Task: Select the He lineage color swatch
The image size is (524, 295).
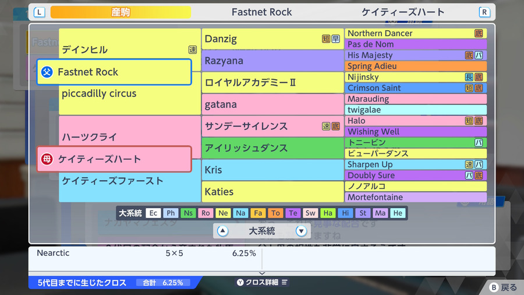Action: (398, 213)
